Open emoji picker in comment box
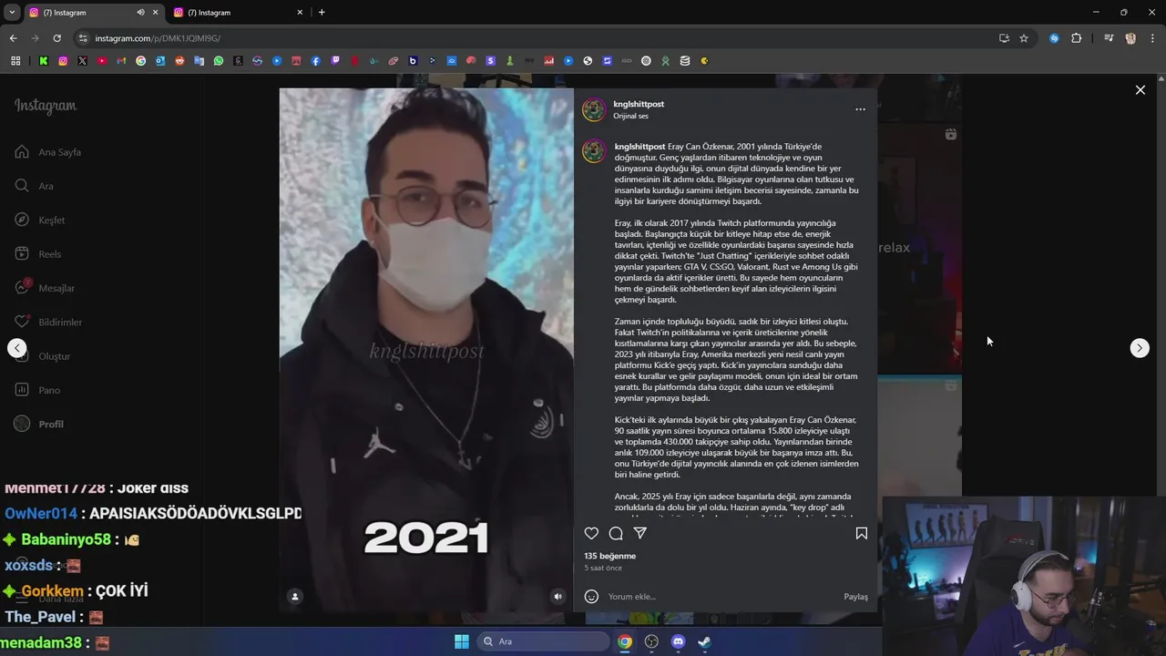 [591, 597]
